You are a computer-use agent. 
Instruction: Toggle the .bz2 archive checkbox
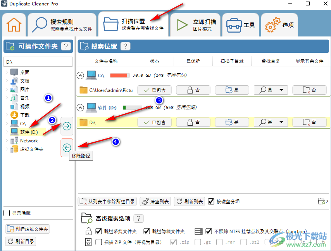point(244,242)
